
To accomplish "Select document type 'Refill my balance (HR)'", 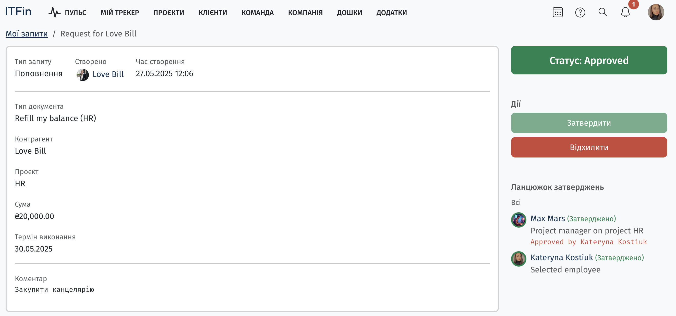I will point(55,118).
